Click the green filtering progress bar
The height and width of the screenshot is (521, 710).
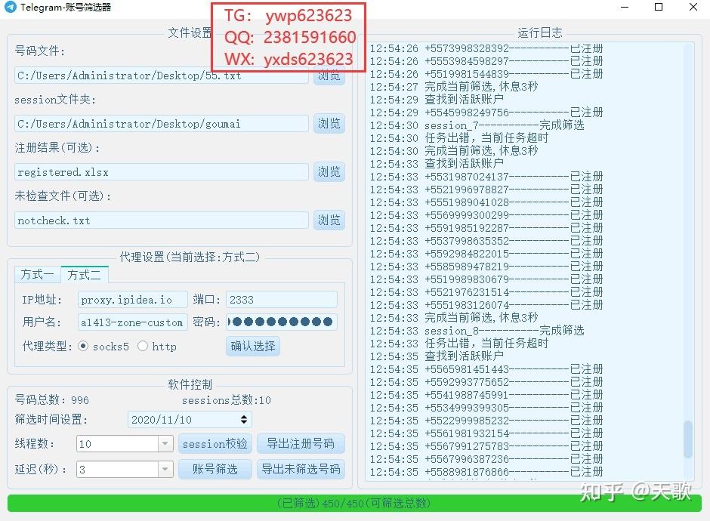tap(354, 504)
